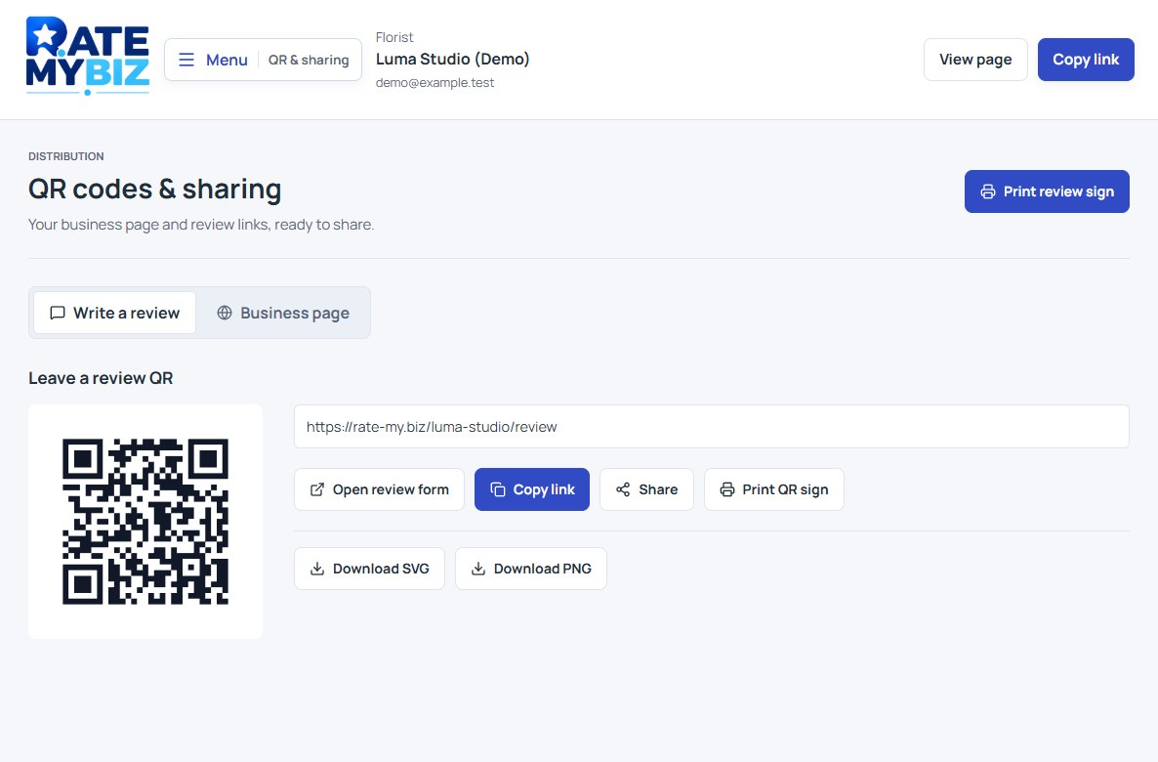Select the Write a review tab
The height and width of the screenshot is (762, 1158).
coord(114,313)
